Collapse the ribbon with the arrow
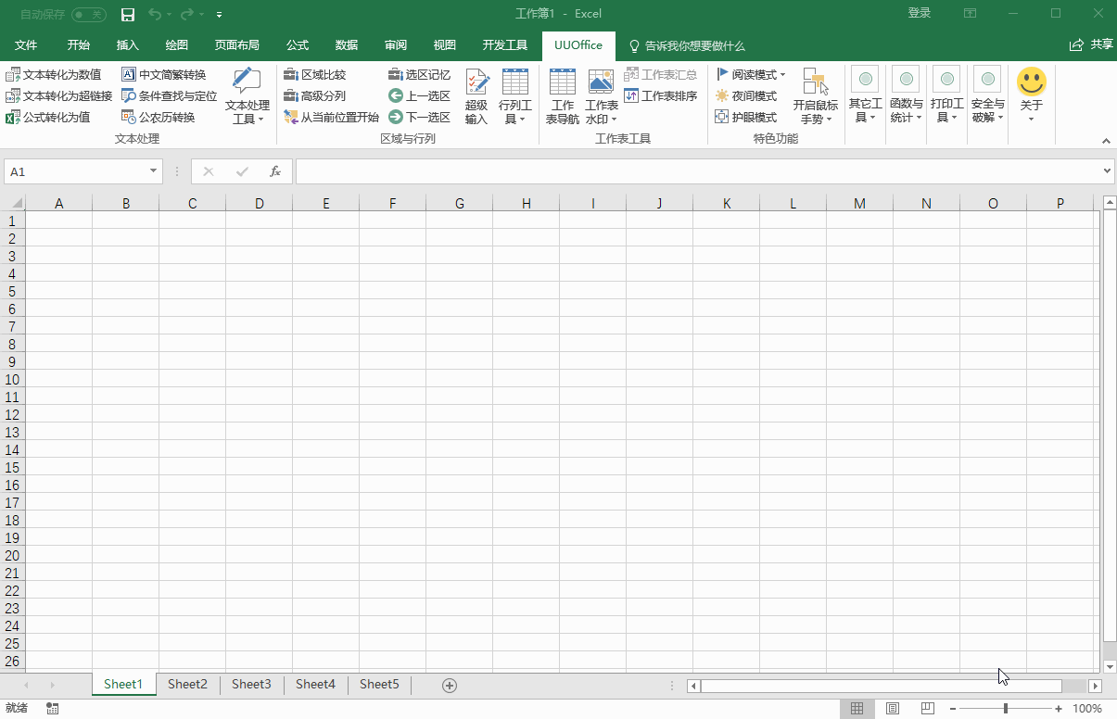The image size is (1117, 719). click(1106, 141)
